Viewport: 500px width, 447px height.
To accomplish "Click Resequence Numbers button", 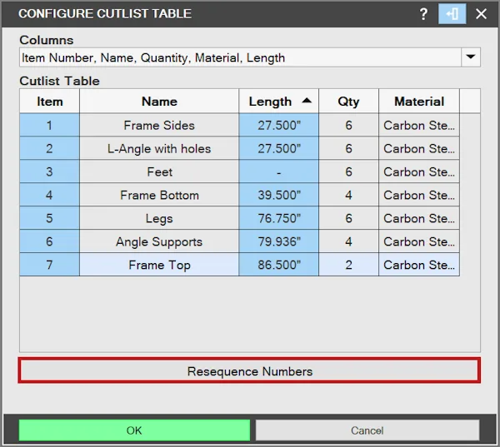I will [x=249, y=371].
